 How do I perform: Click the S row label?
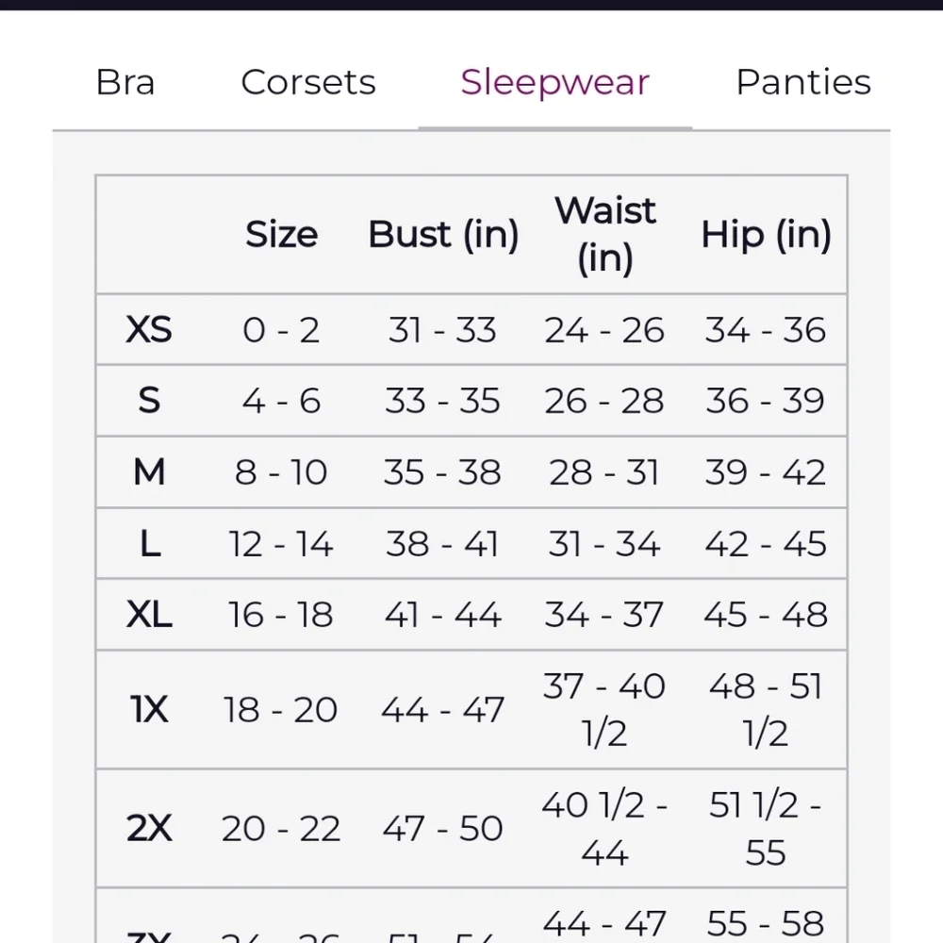pos(149,401)
